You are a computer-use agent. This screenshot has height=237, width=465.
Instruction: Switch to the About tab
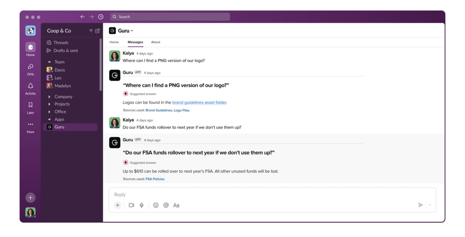point(156,42)
